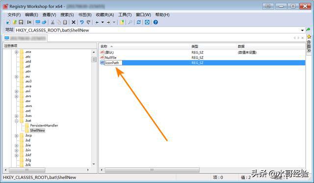Select the ShellNew subkey

[37, 130]
